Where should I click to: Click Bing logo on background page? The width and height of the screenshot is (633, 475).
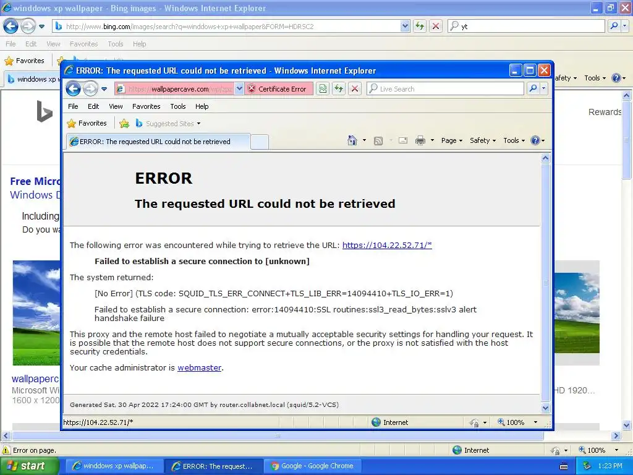pyautogui.click(x=45, y=111)
